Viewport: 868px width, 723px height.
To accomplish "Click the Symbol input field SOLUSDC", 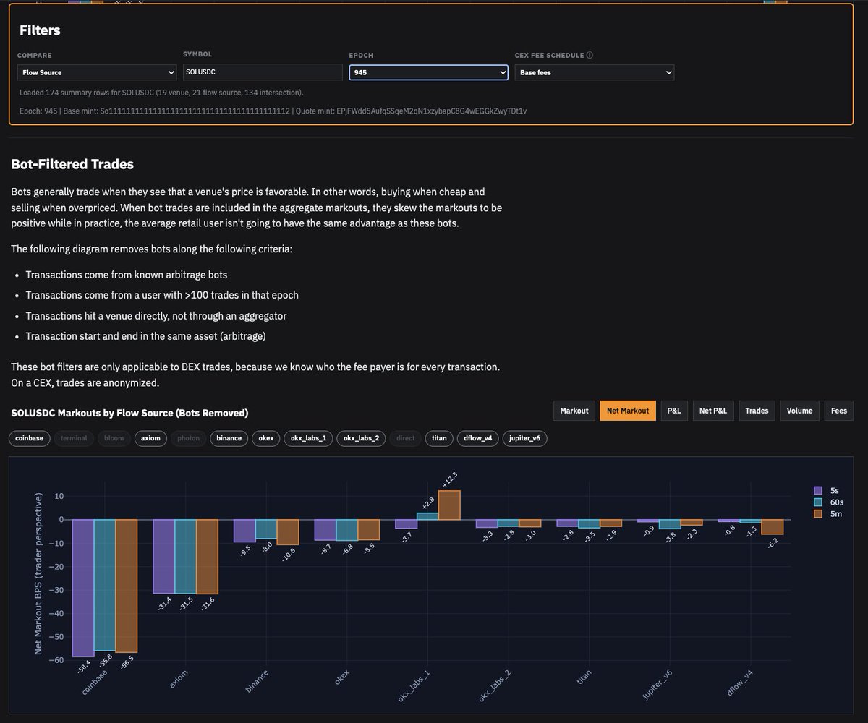I will [x=263, y=72].
